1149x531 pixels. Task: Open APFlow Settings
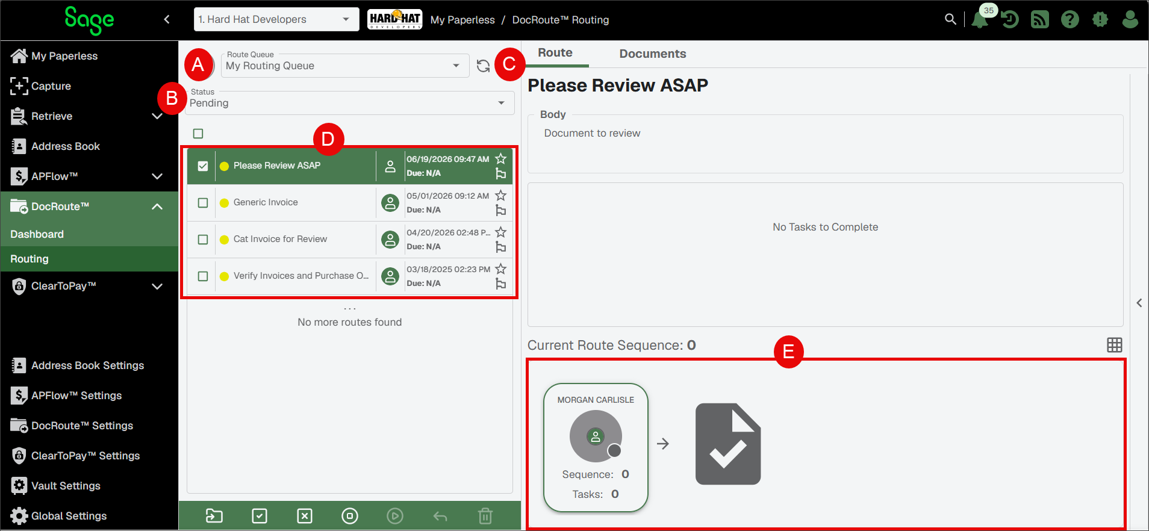click(89, 396)
